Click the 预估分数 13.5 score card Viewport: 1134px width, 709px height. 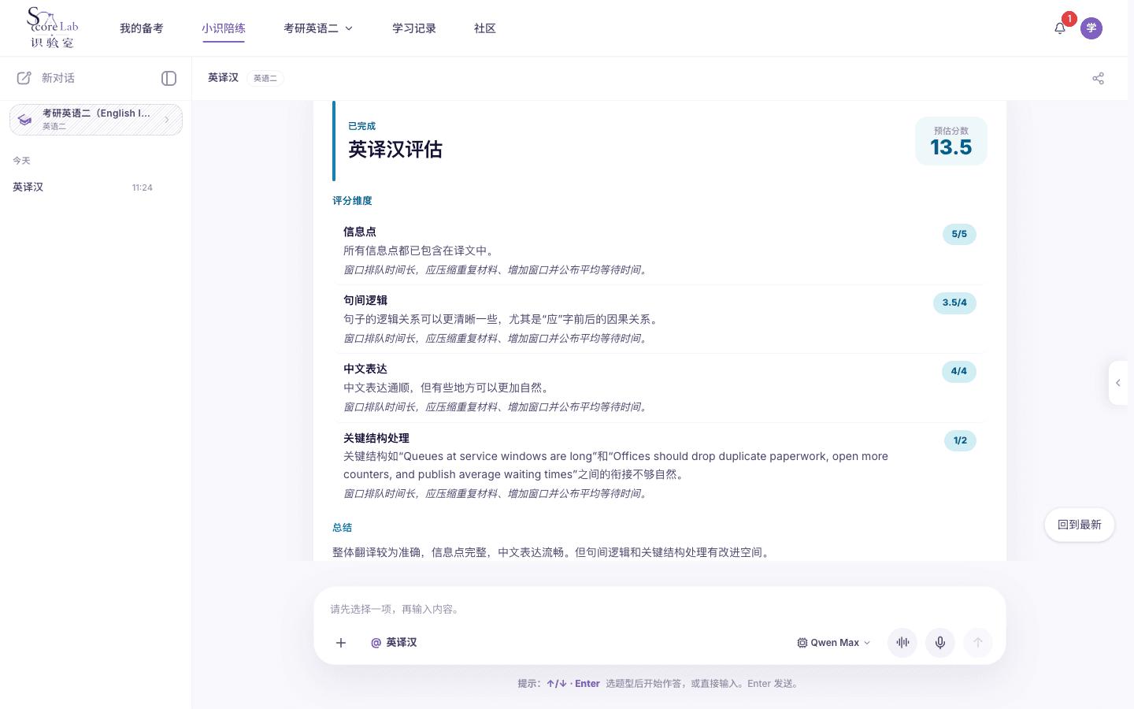(951, 141)
